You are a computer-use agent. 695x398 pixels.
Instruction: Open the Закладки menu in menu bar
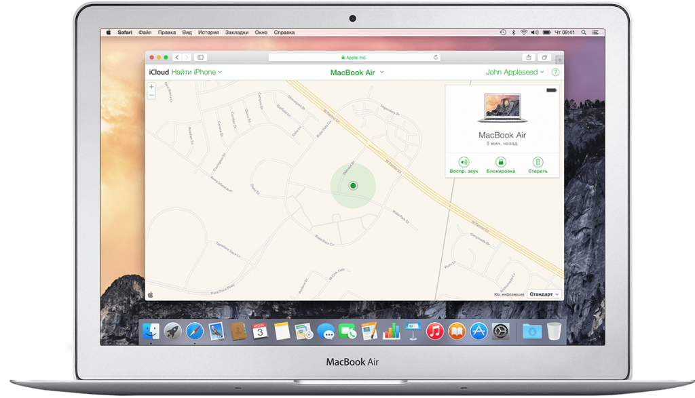click(x=237, y=32)
